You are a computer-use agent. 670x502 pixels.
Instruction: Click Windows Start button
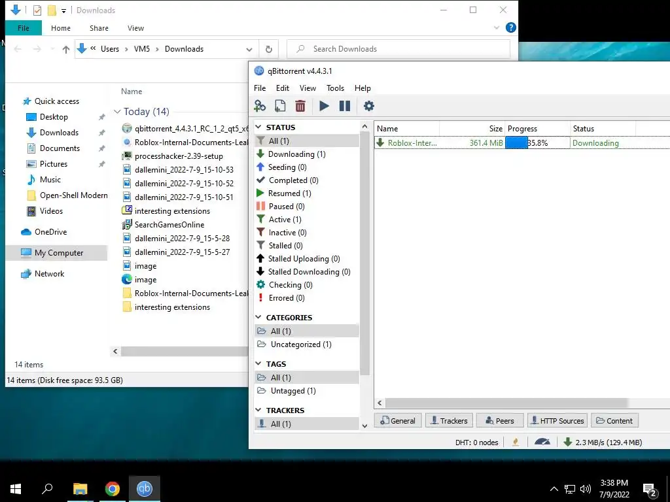coord(16,489)
